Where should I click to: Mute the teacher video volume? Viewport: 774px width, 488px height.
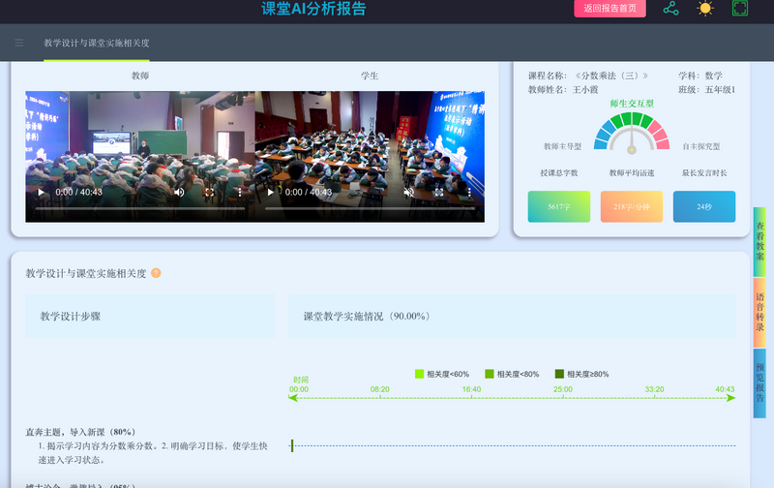179,192
